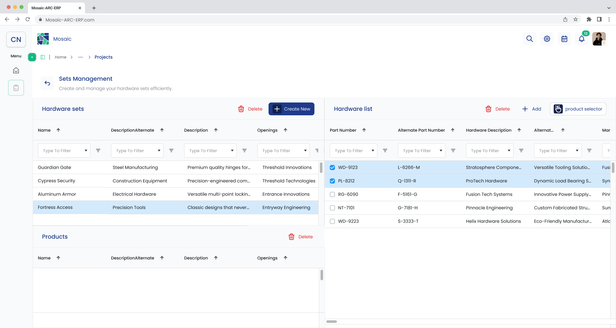Open notifications bell with 12 badge
The height and width of the screenshot is (328, 616).
[x=582, y=39]
